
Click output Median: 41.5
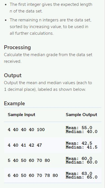coord(82,147)
